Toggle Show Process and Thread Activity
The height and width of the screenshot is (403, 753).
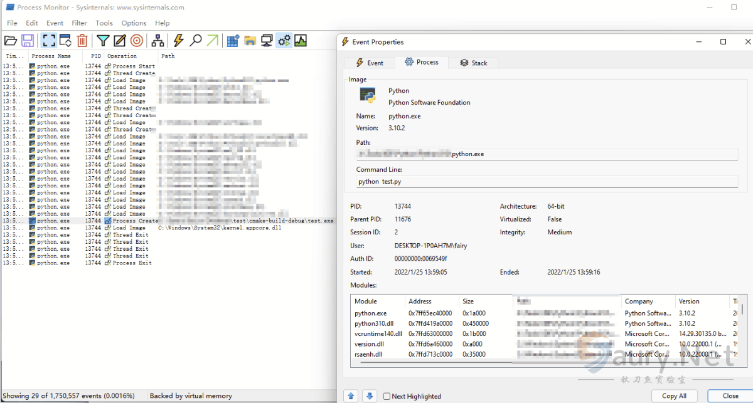click(x=284, y=41)
